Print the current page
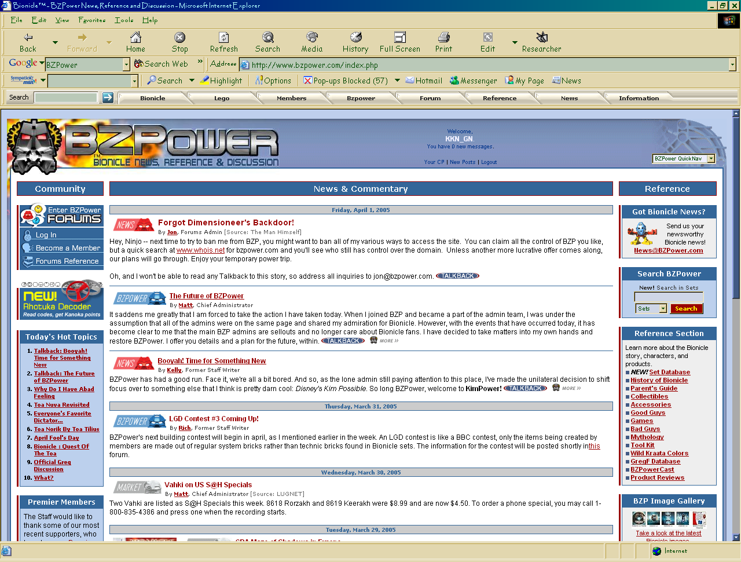Screen dimensions: 741x562 444,42
